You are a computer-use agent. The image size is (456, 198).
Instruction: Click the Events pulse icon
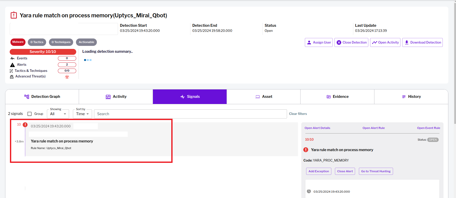coord(12,58)
